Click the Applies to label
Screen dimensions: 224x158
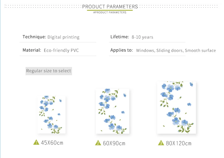122,50
